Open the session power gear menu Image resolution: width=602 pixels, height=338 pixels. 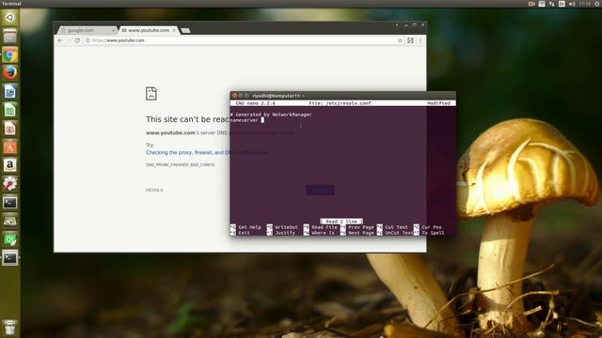tap(597, 4)
